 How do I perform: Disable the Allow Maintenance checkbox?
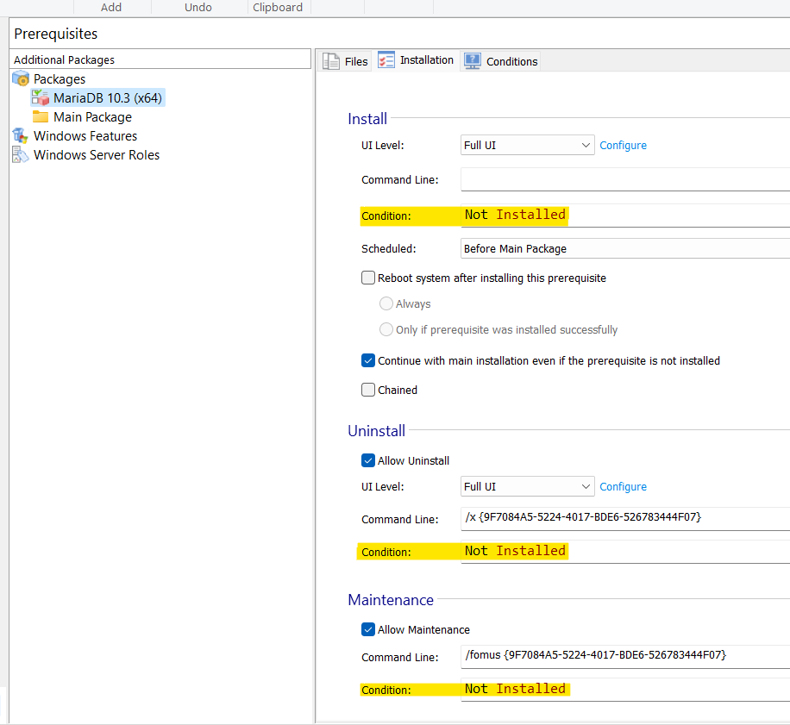click(368, 630)
